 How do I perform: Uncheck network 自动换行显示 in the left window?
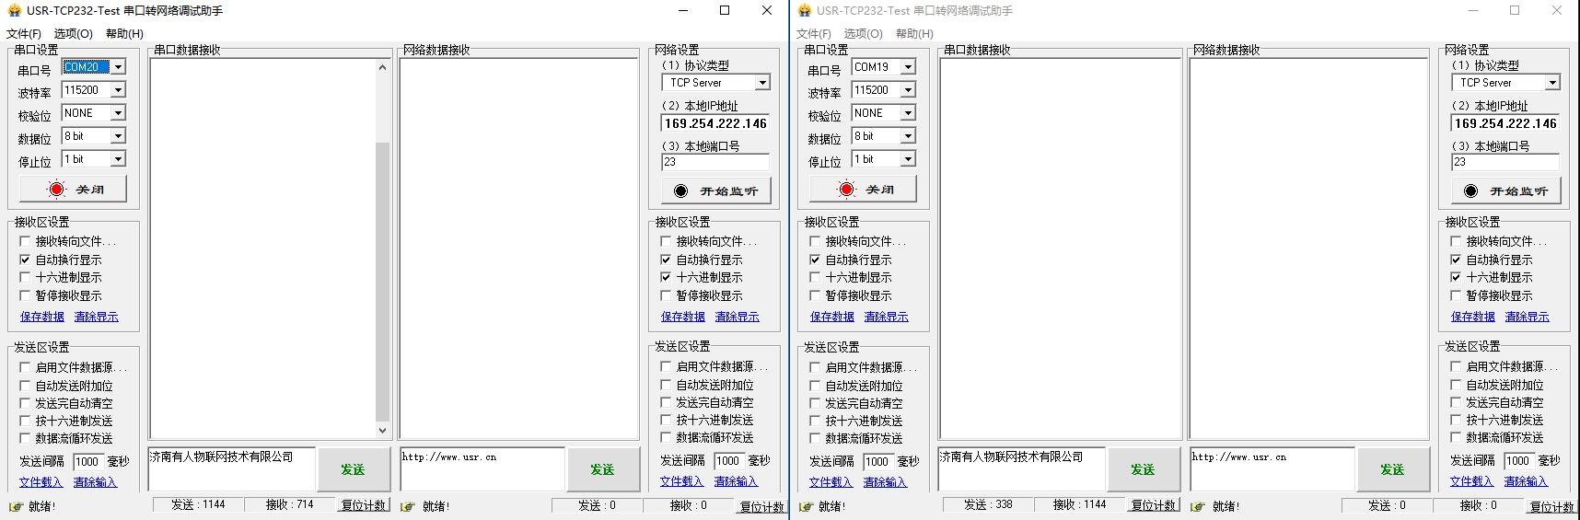click(666, 260)
